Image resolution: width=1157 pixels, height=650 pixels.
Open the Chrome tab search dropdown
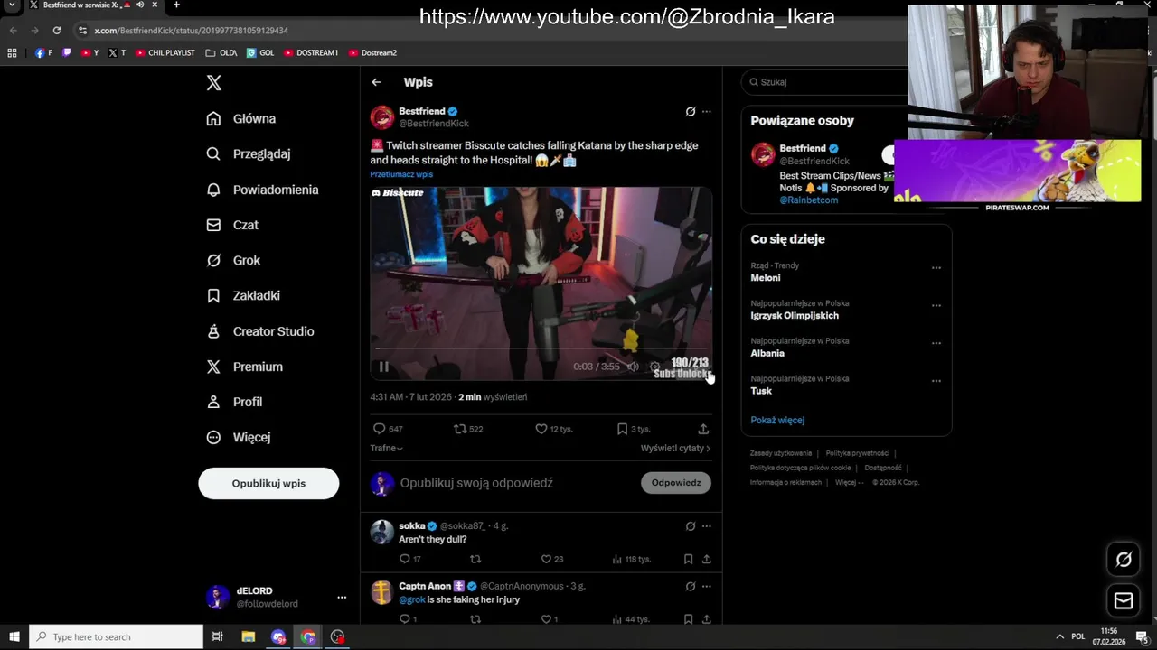[x=12, y=5]
